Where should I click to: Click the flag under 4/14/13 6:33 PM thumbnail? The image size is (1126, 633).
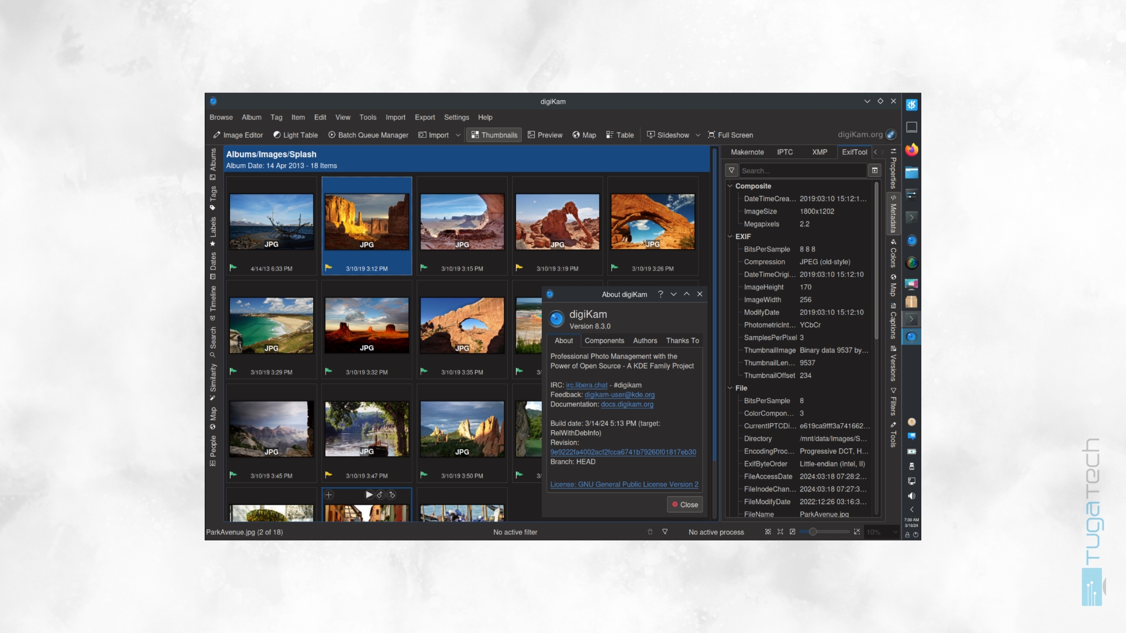point(233,267)
